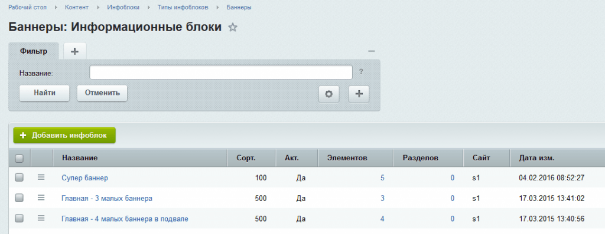Collapse the filter panel with minus icon
605x234 pixels.
(x=372, y=51)
